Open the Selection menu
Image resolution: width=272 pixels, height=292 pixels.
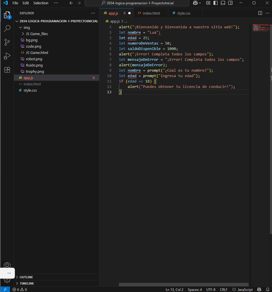coord(41,3)
